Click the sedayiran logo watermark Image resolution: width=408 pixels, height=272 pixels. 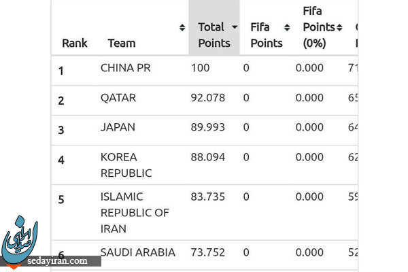[20, 239]
